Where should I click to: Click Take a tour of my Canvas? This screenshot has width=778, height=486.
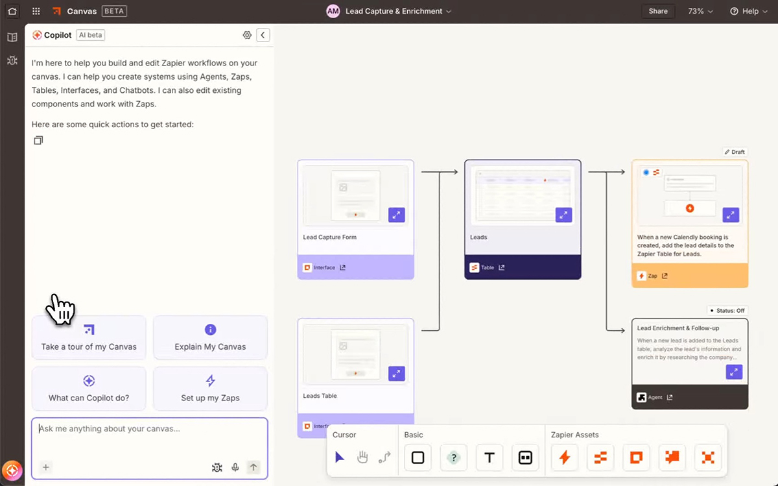click(x=89, y=337)
